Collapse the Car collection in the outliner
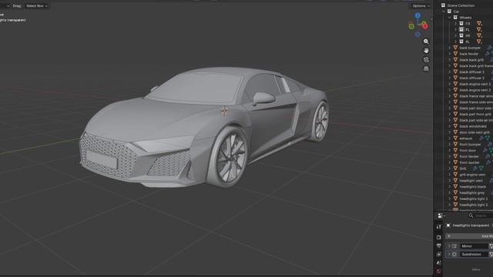Screen dimensions: 493x277 click(444, 12)
